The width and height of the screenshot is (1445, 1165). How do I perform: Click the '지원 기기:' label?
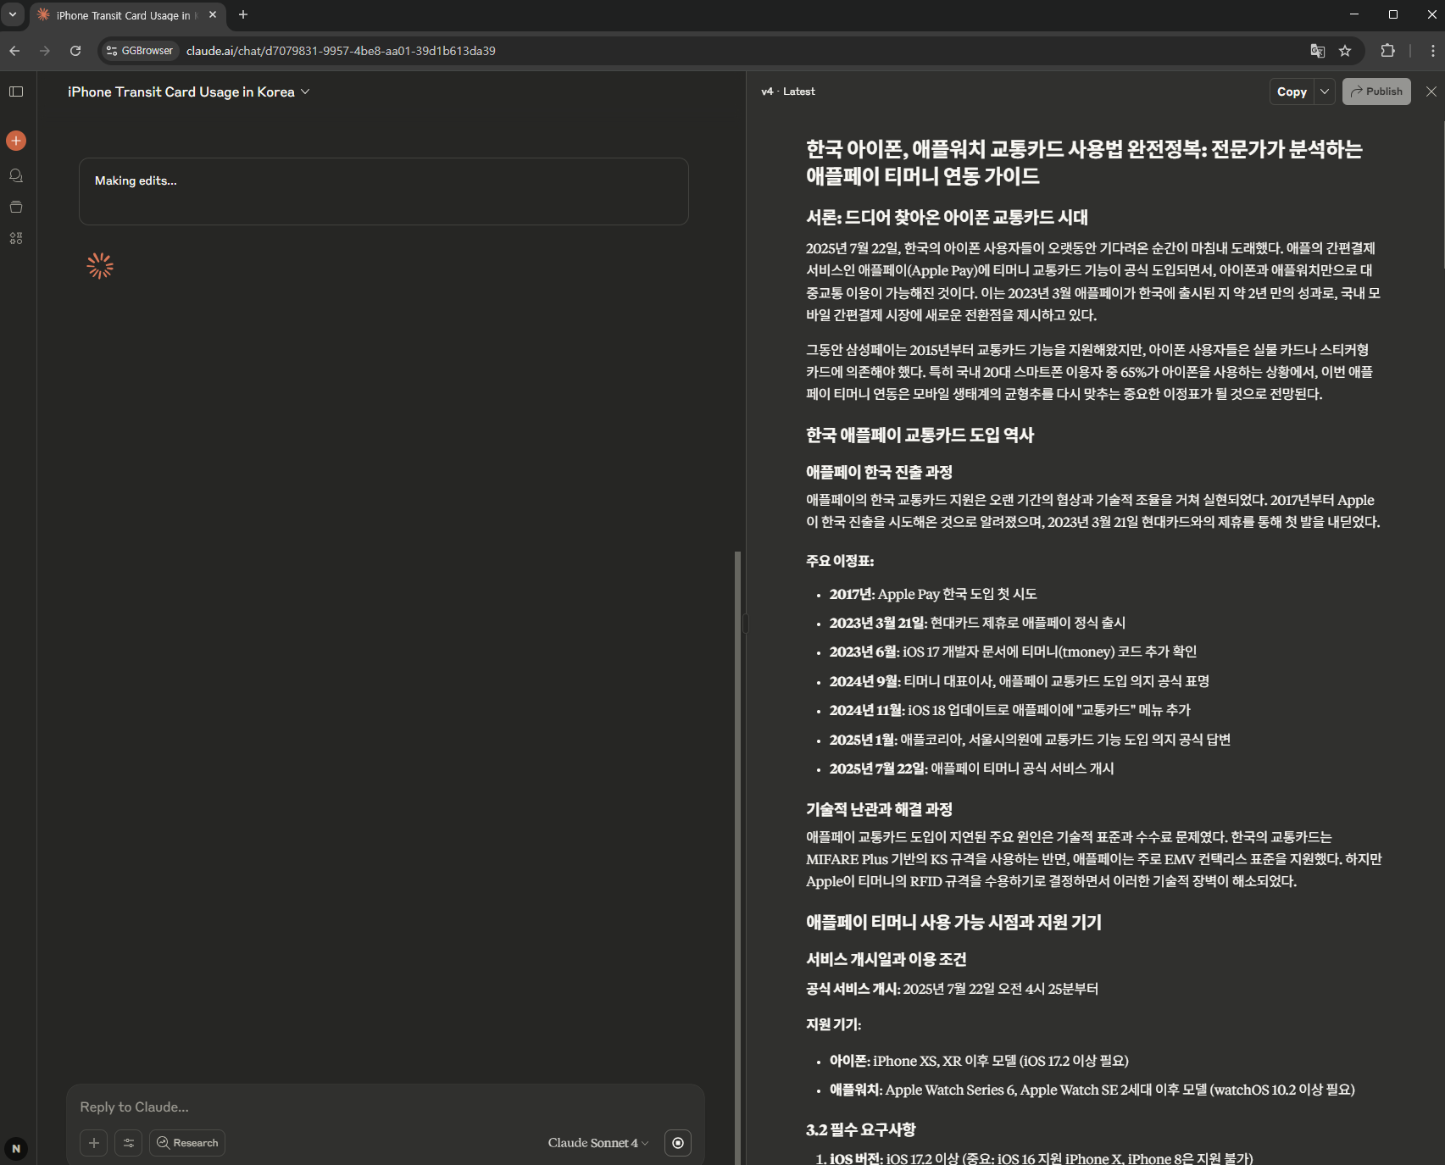click(834, 1024)
